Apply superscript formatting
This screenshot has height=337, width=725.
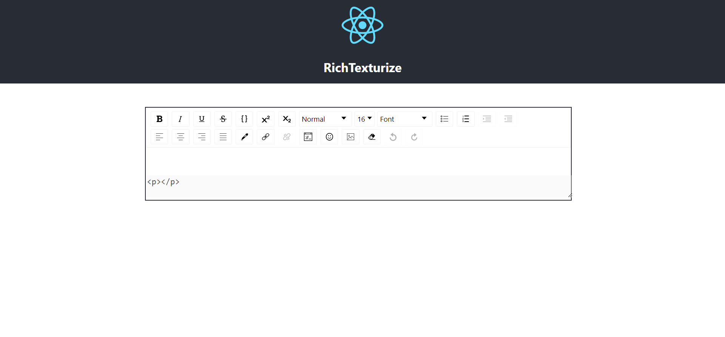(x=265, y=119)
